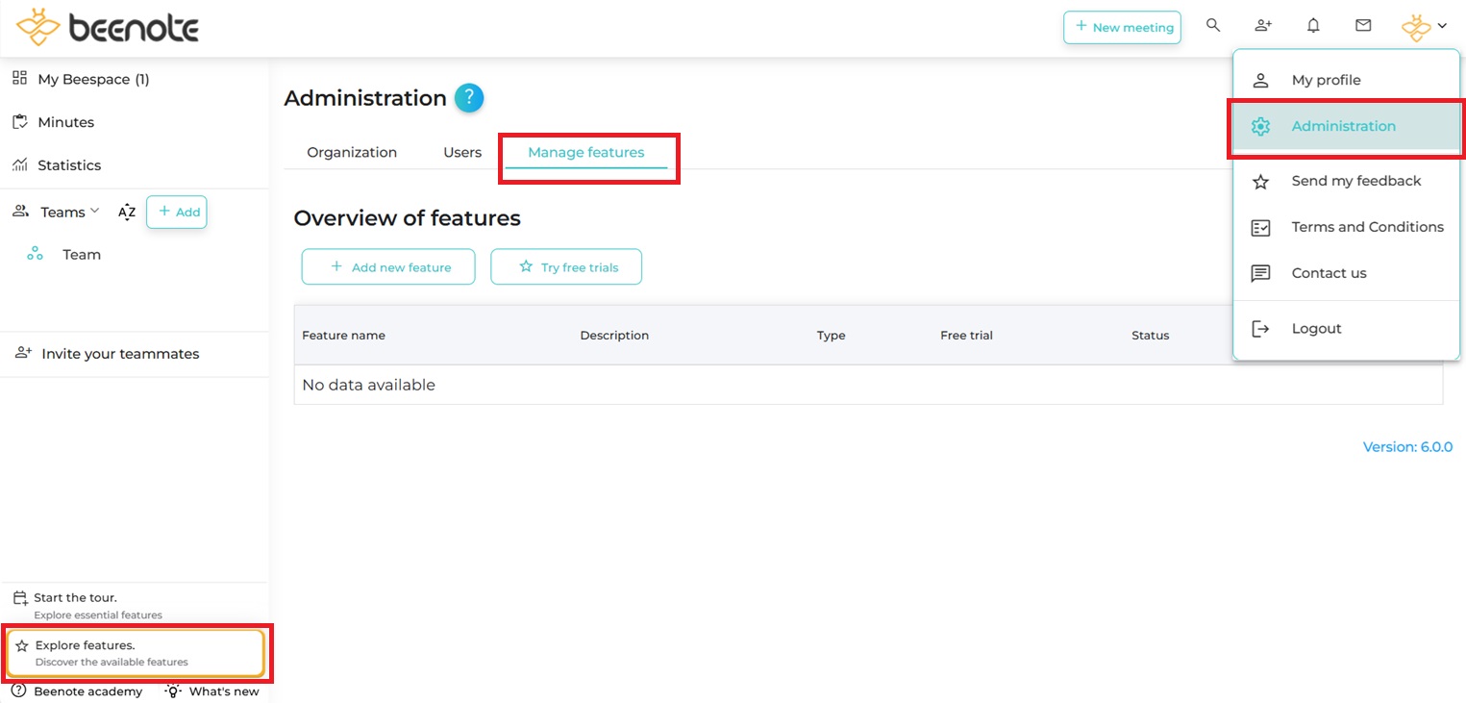Open the Team item in sidebar
Screen dimensions: 1466x703
click(x=82, y=255)
